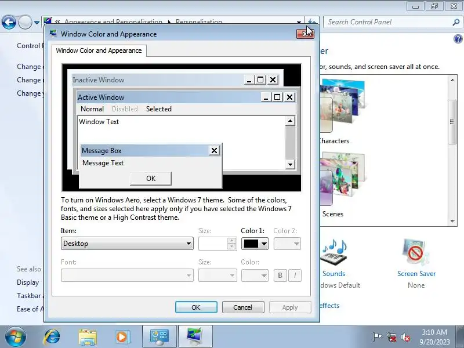Screen dimensions: 464x348
Task: Open Windows Media Player from taskbar
Action: pos(122,337)
